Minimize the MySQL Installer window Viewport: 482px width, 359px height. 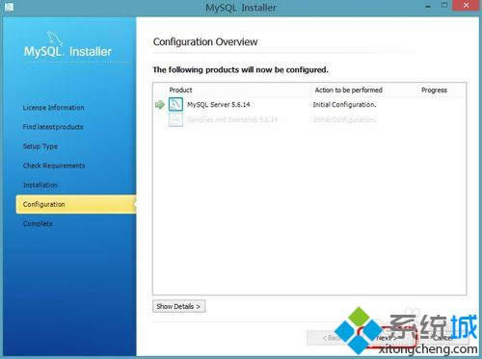point(428,6)
